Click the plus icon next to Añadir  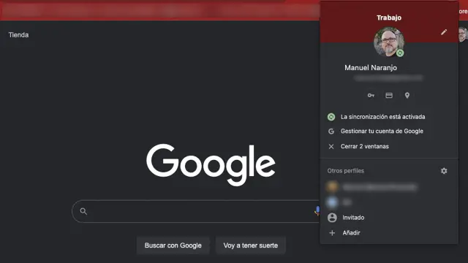coord(332,233)
